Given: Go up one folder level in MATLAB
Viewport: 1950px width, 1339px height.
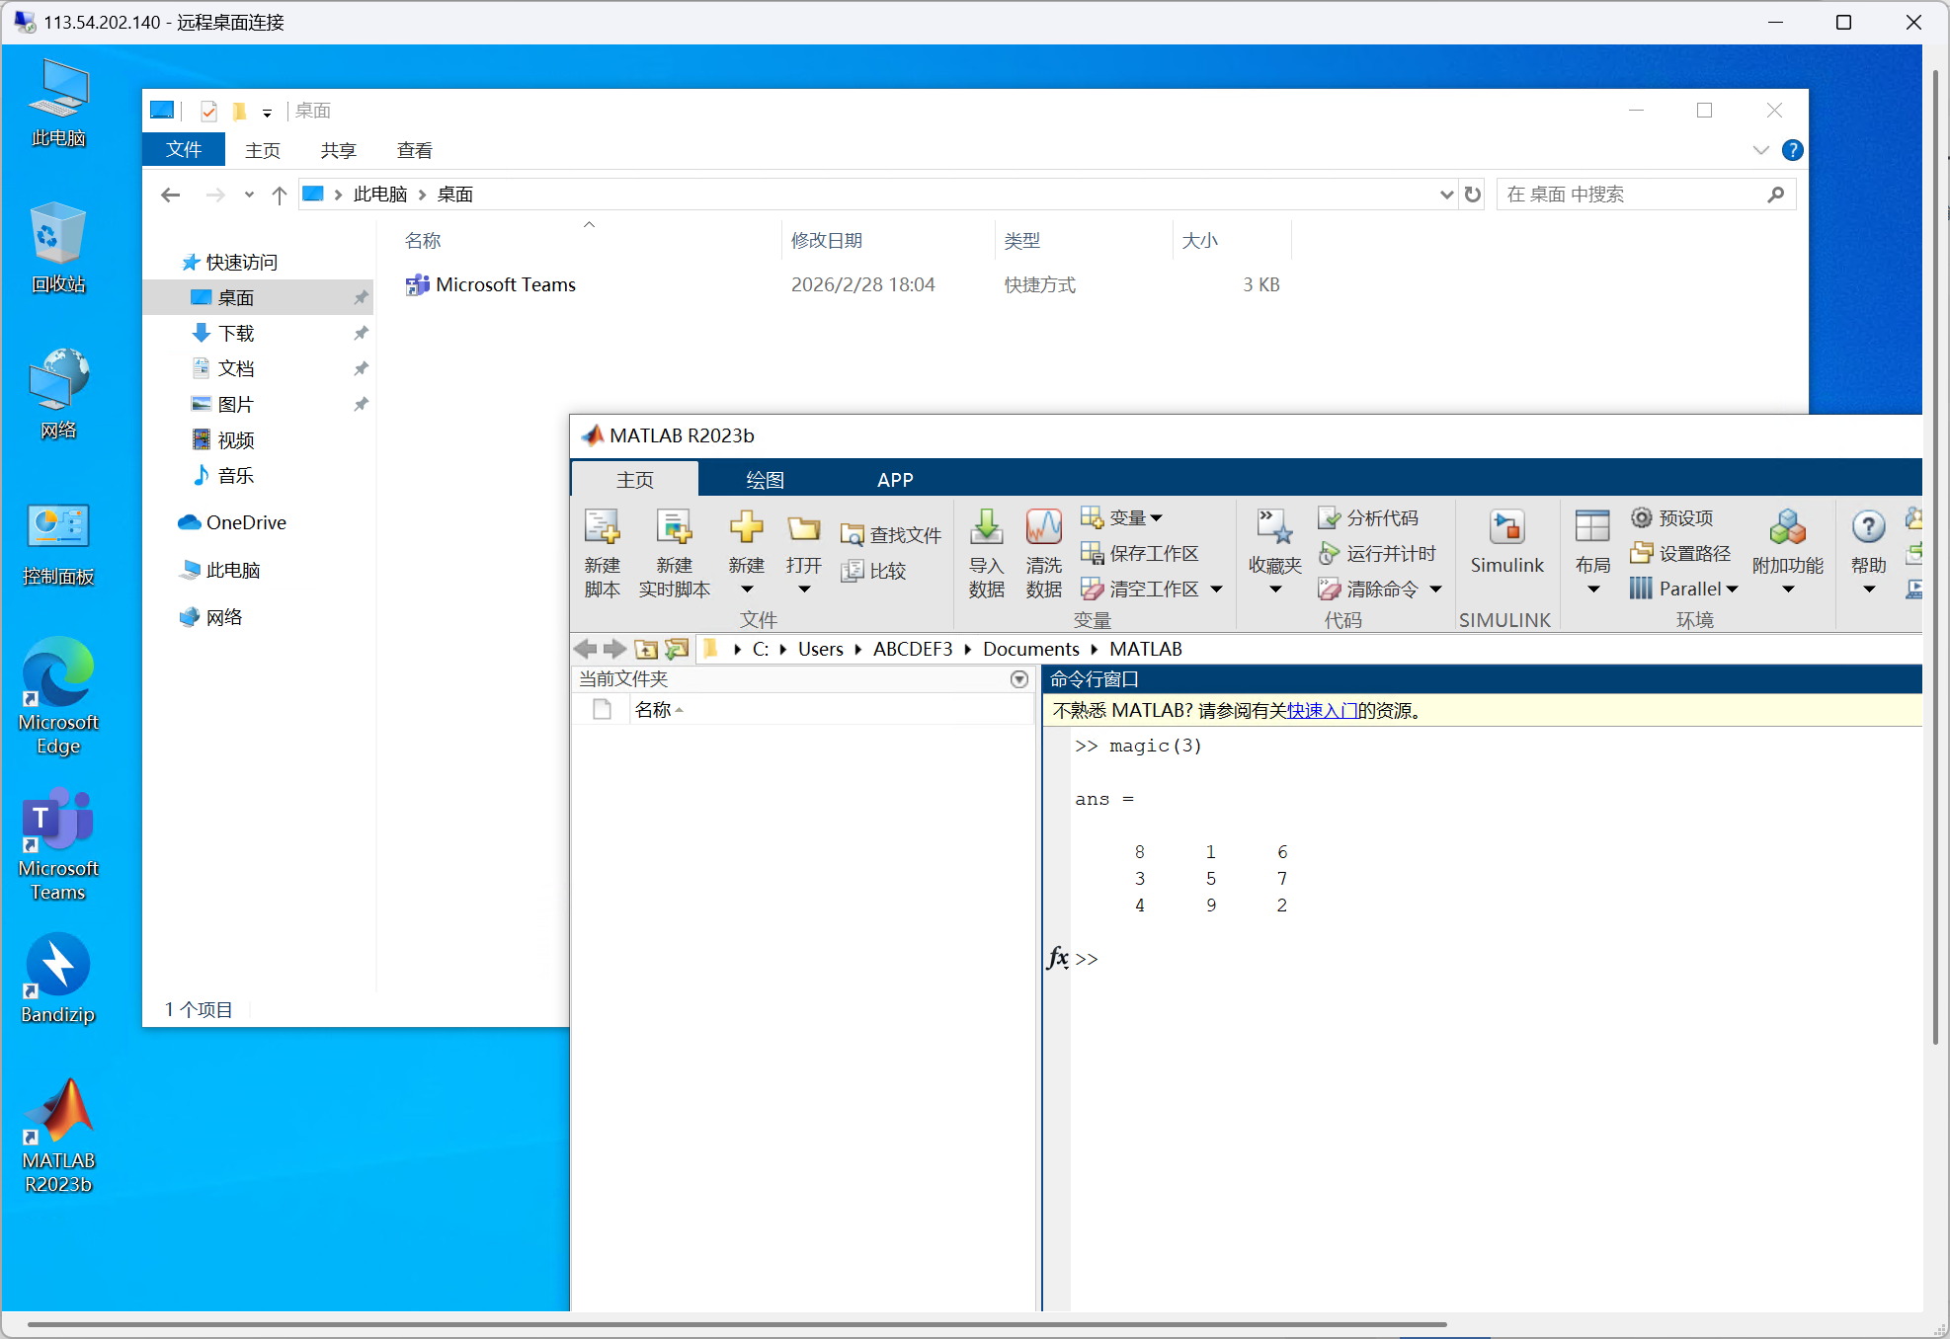Looking at the screenshot, I should [646, 649].
